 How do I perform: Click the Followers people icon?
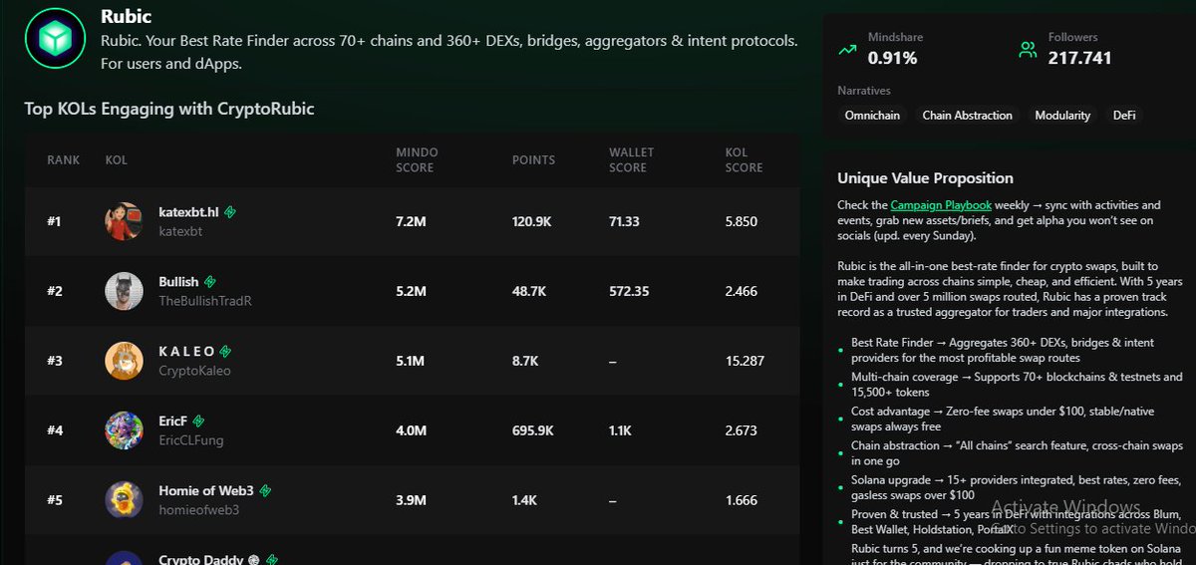1028,50
